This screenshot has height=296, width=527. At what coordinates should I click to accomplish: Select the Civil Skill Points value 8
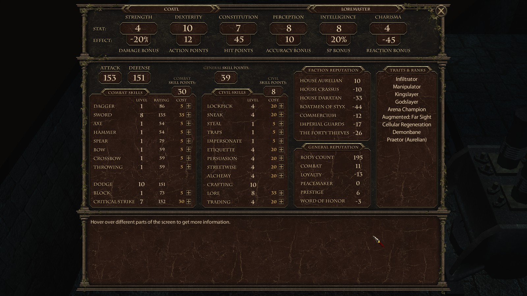273,91
